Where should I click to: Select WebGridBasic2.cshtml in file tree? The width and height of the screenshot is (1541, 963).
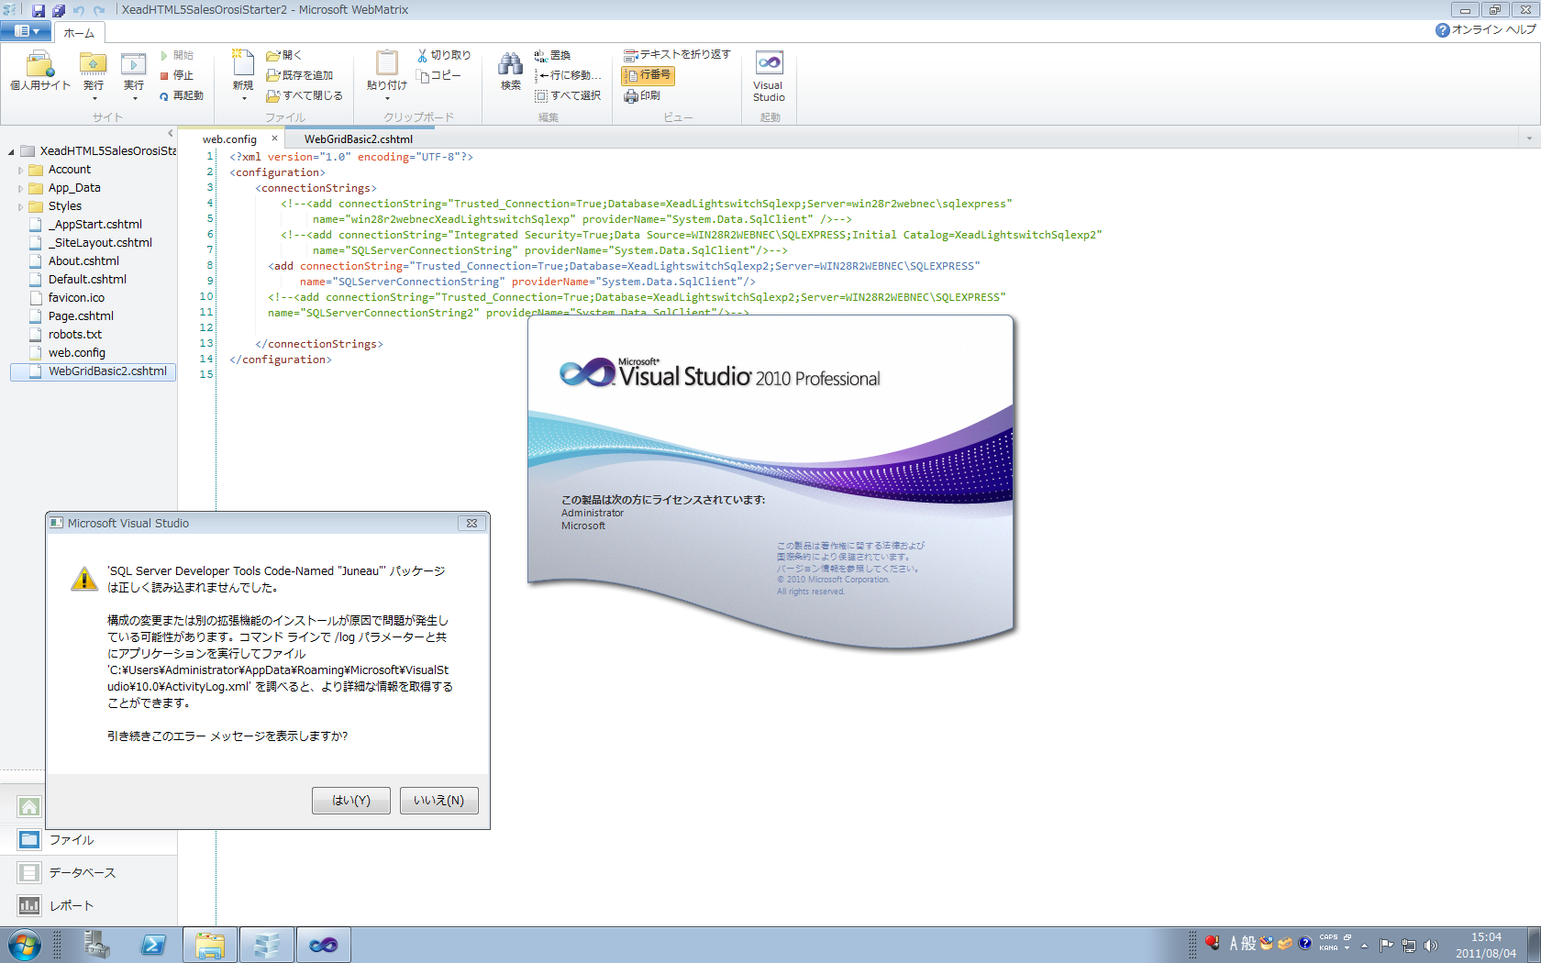tap(93, 371)
